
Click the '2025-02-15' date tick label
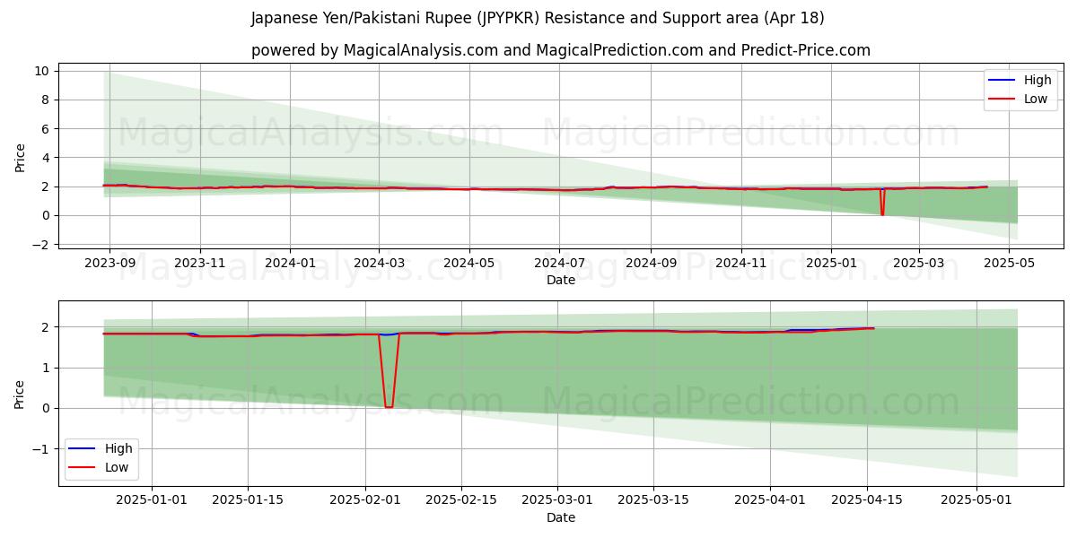pos(461,500)
